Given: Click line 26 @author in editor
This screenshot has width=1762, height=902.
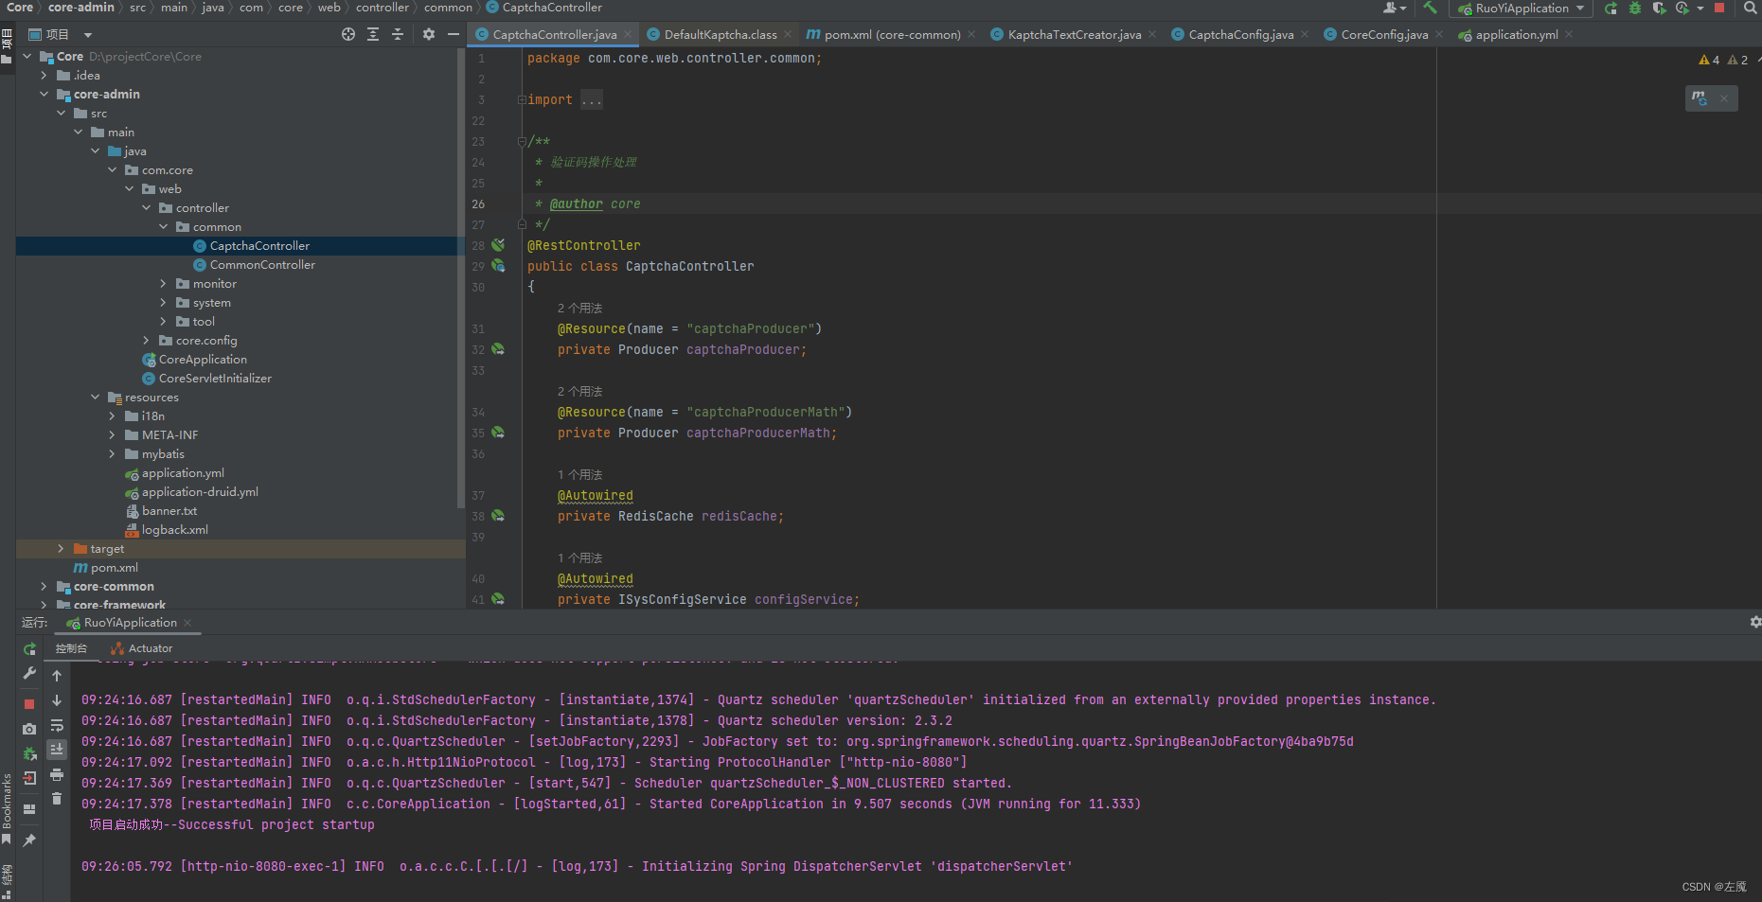Looking at the screenshot, I should point(576,203).
